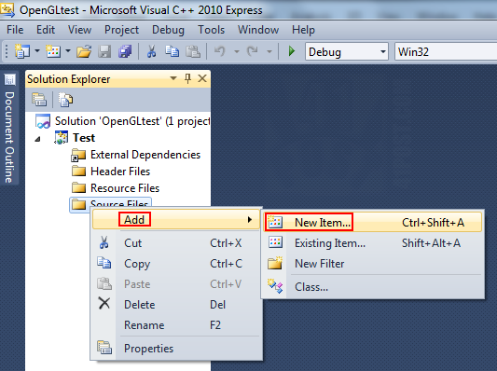This screenshot has height=371, width=497.
Task: Select New Item... in the Add submenu
Action: 373,223
